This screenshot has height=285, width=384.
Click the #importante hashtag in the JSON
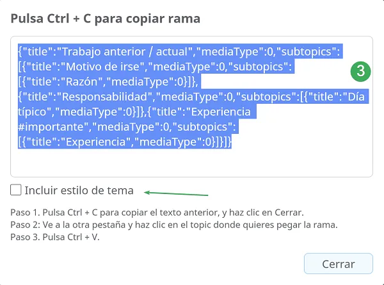53,127
